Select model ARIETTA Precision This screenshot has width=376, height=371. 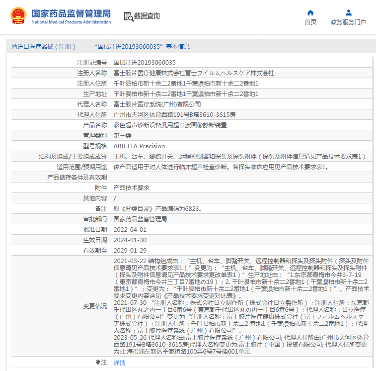139,146
